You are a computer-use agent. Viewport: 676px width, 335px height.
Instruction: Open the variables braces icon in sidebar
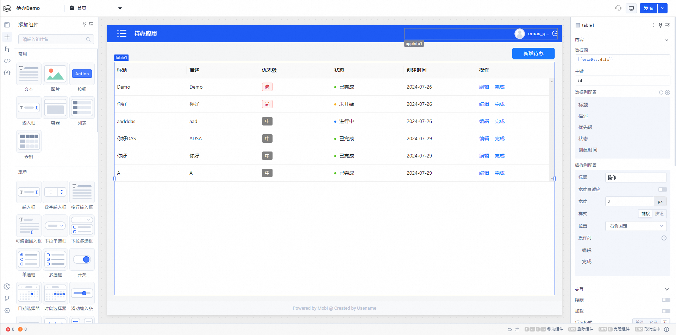[x=7, y=73]
